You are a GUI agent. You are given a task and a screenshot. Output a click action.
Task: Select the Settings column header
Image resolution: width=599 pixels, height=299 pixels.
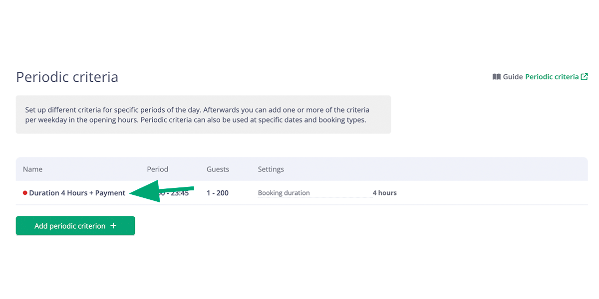tap(271, 169)
